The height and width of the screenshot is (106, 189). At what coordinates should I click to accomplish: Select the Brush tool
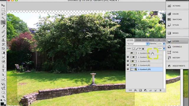3,36
